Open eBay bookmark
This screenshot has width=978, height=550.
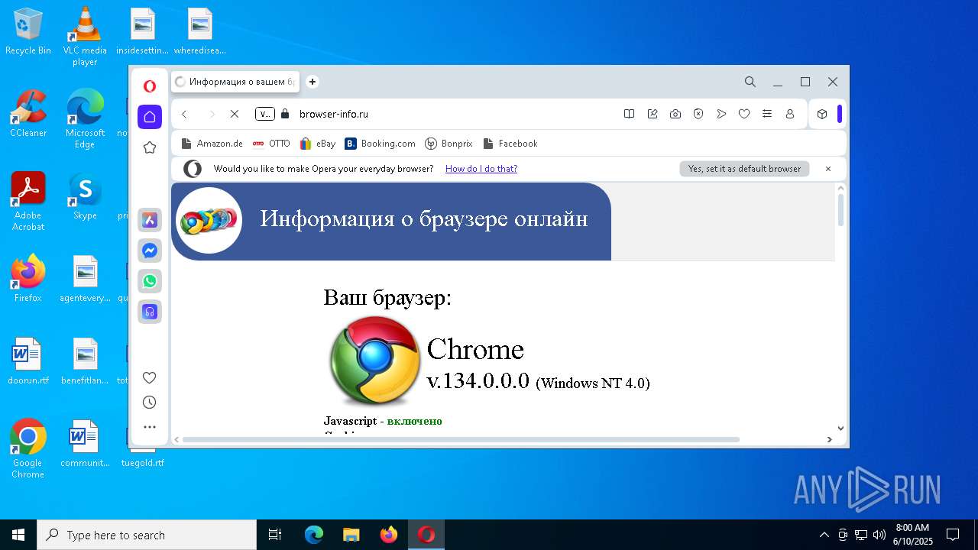pyautogui.click(x=318, y=144)
